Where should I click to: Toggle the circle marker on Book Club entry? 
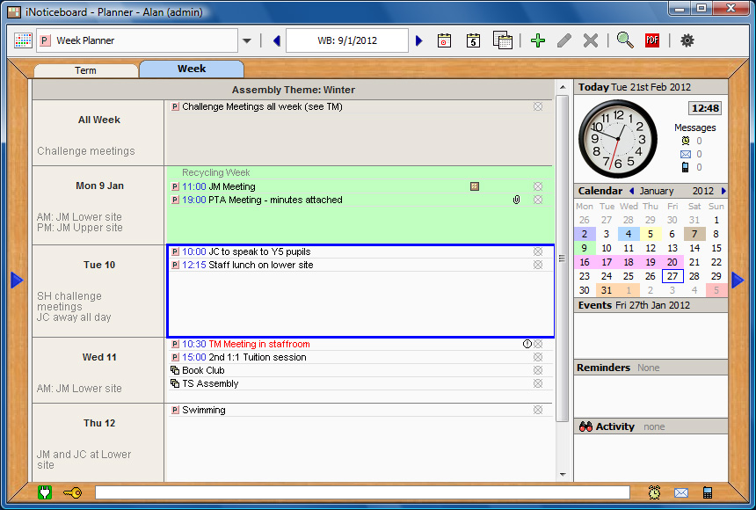(538, 370)
